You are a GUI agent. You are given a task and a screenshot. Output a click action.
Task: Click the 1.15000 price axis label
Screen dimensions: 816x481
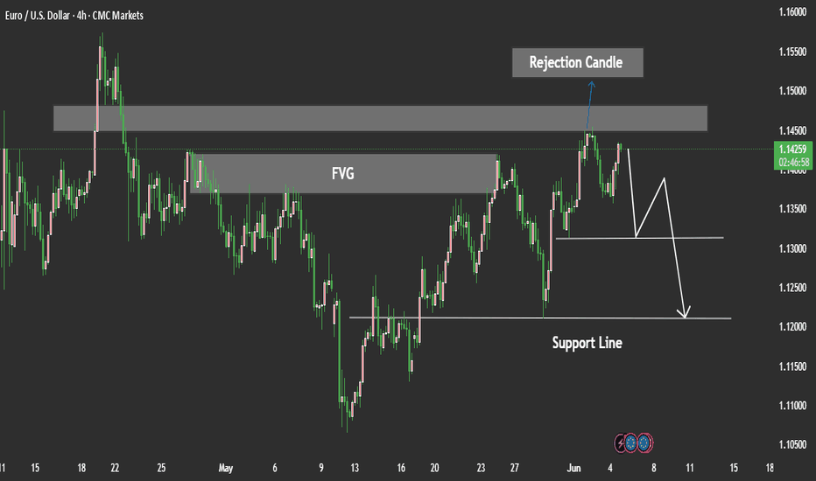point(792,91)
